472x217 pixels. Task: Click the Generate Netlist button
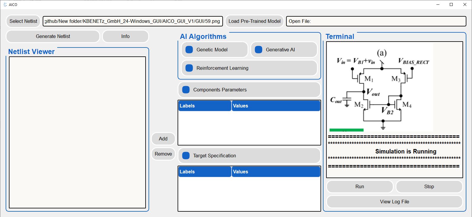coord(53,36)
